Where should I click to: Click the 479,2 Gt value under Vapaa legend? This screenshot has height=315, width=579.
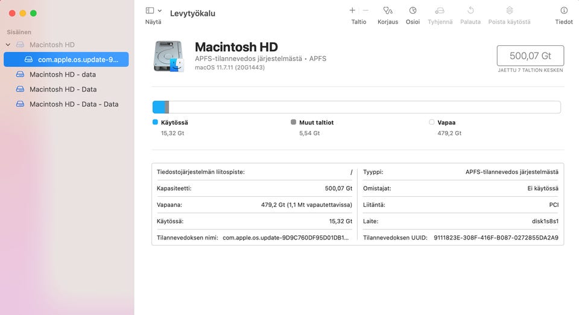pyautogui.click(x=449, y=133)
